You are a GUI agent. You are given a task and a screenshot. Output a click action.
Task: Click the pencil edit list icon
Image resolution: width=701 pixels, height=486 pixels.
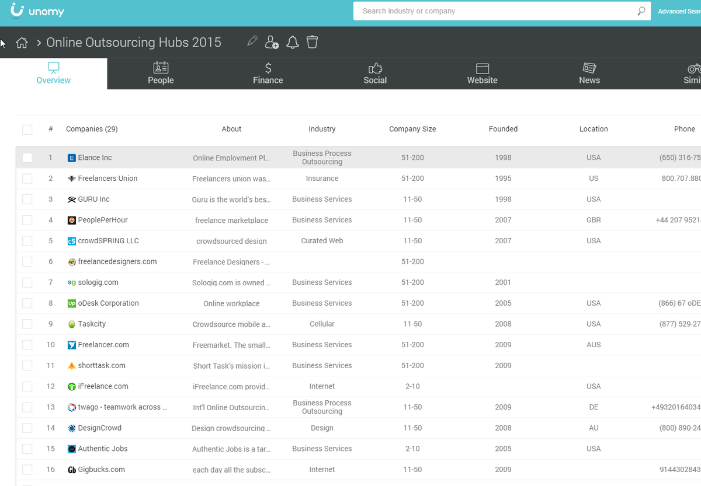click(252, 41)
